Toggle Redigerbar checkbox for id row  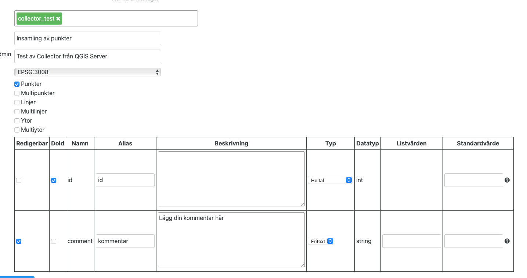pos(19,180)
